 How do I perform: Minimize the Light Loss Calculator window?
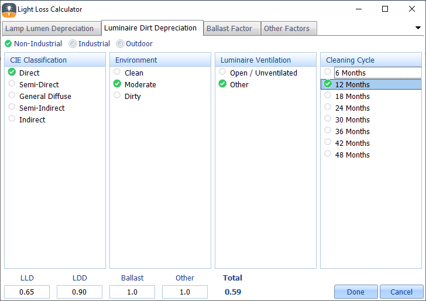point(359,9)
